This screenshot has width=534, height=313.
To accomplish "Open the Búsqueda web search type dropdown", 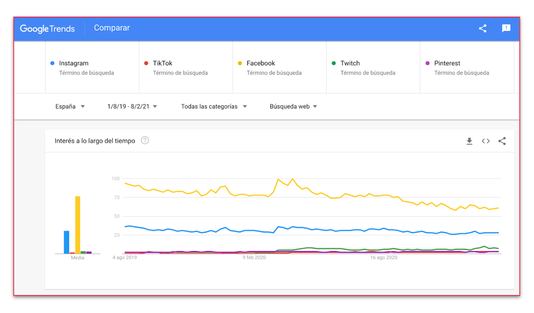I will (x=293, y=107).
